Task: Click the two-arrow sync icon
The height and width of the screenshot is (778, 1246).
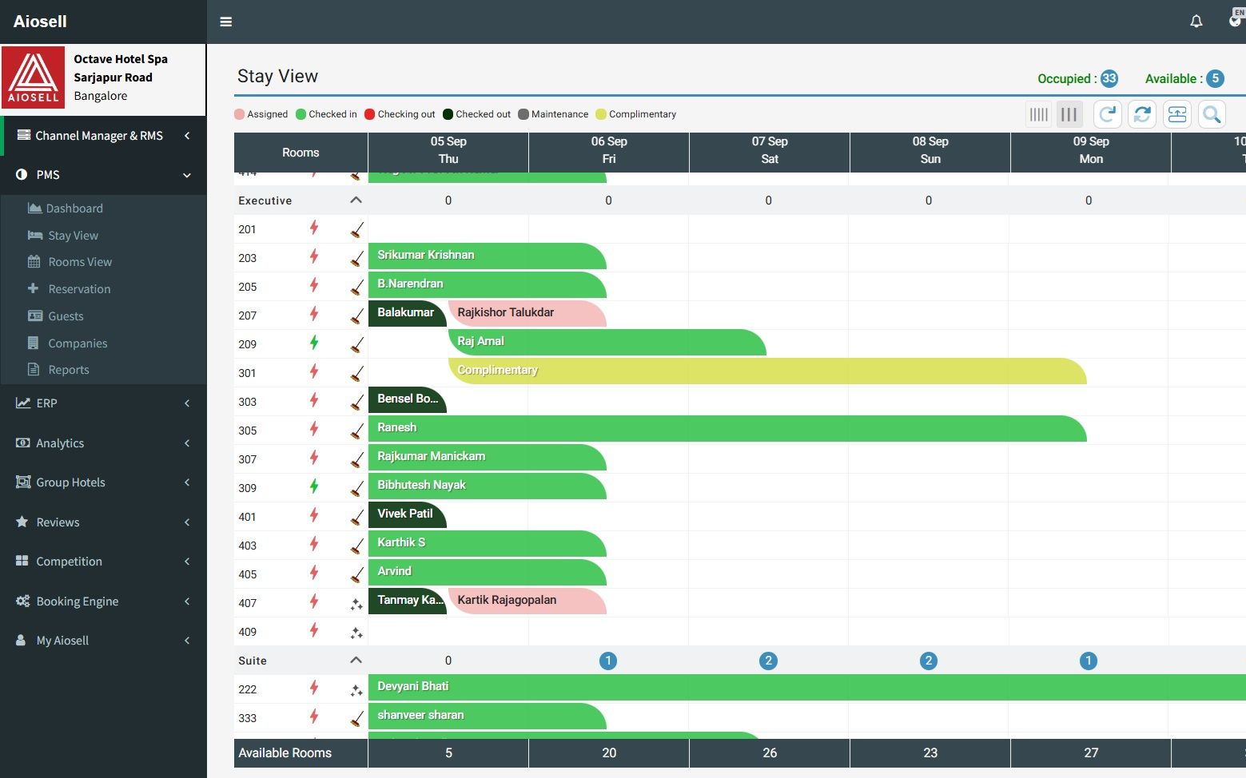Action: [x=1142, y=114]
